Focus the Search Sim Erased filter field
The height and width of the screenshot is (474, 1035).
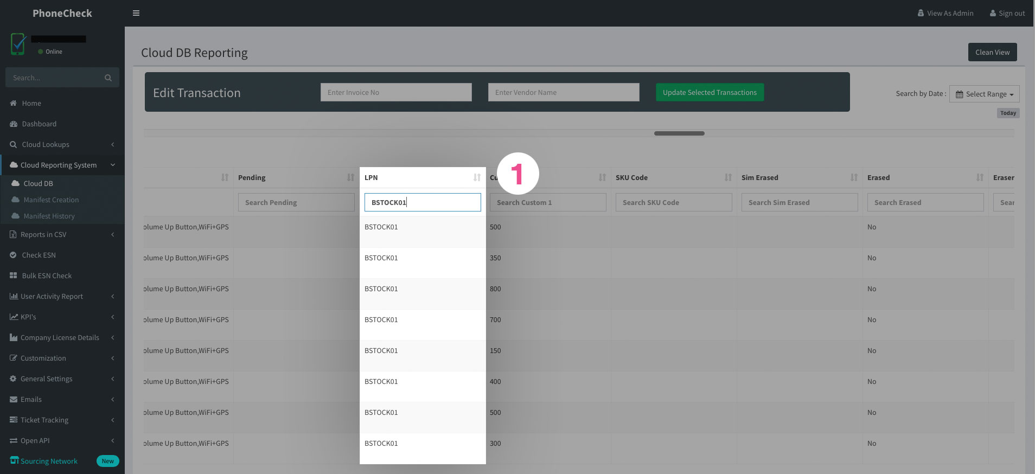click(x=800, y=202)
